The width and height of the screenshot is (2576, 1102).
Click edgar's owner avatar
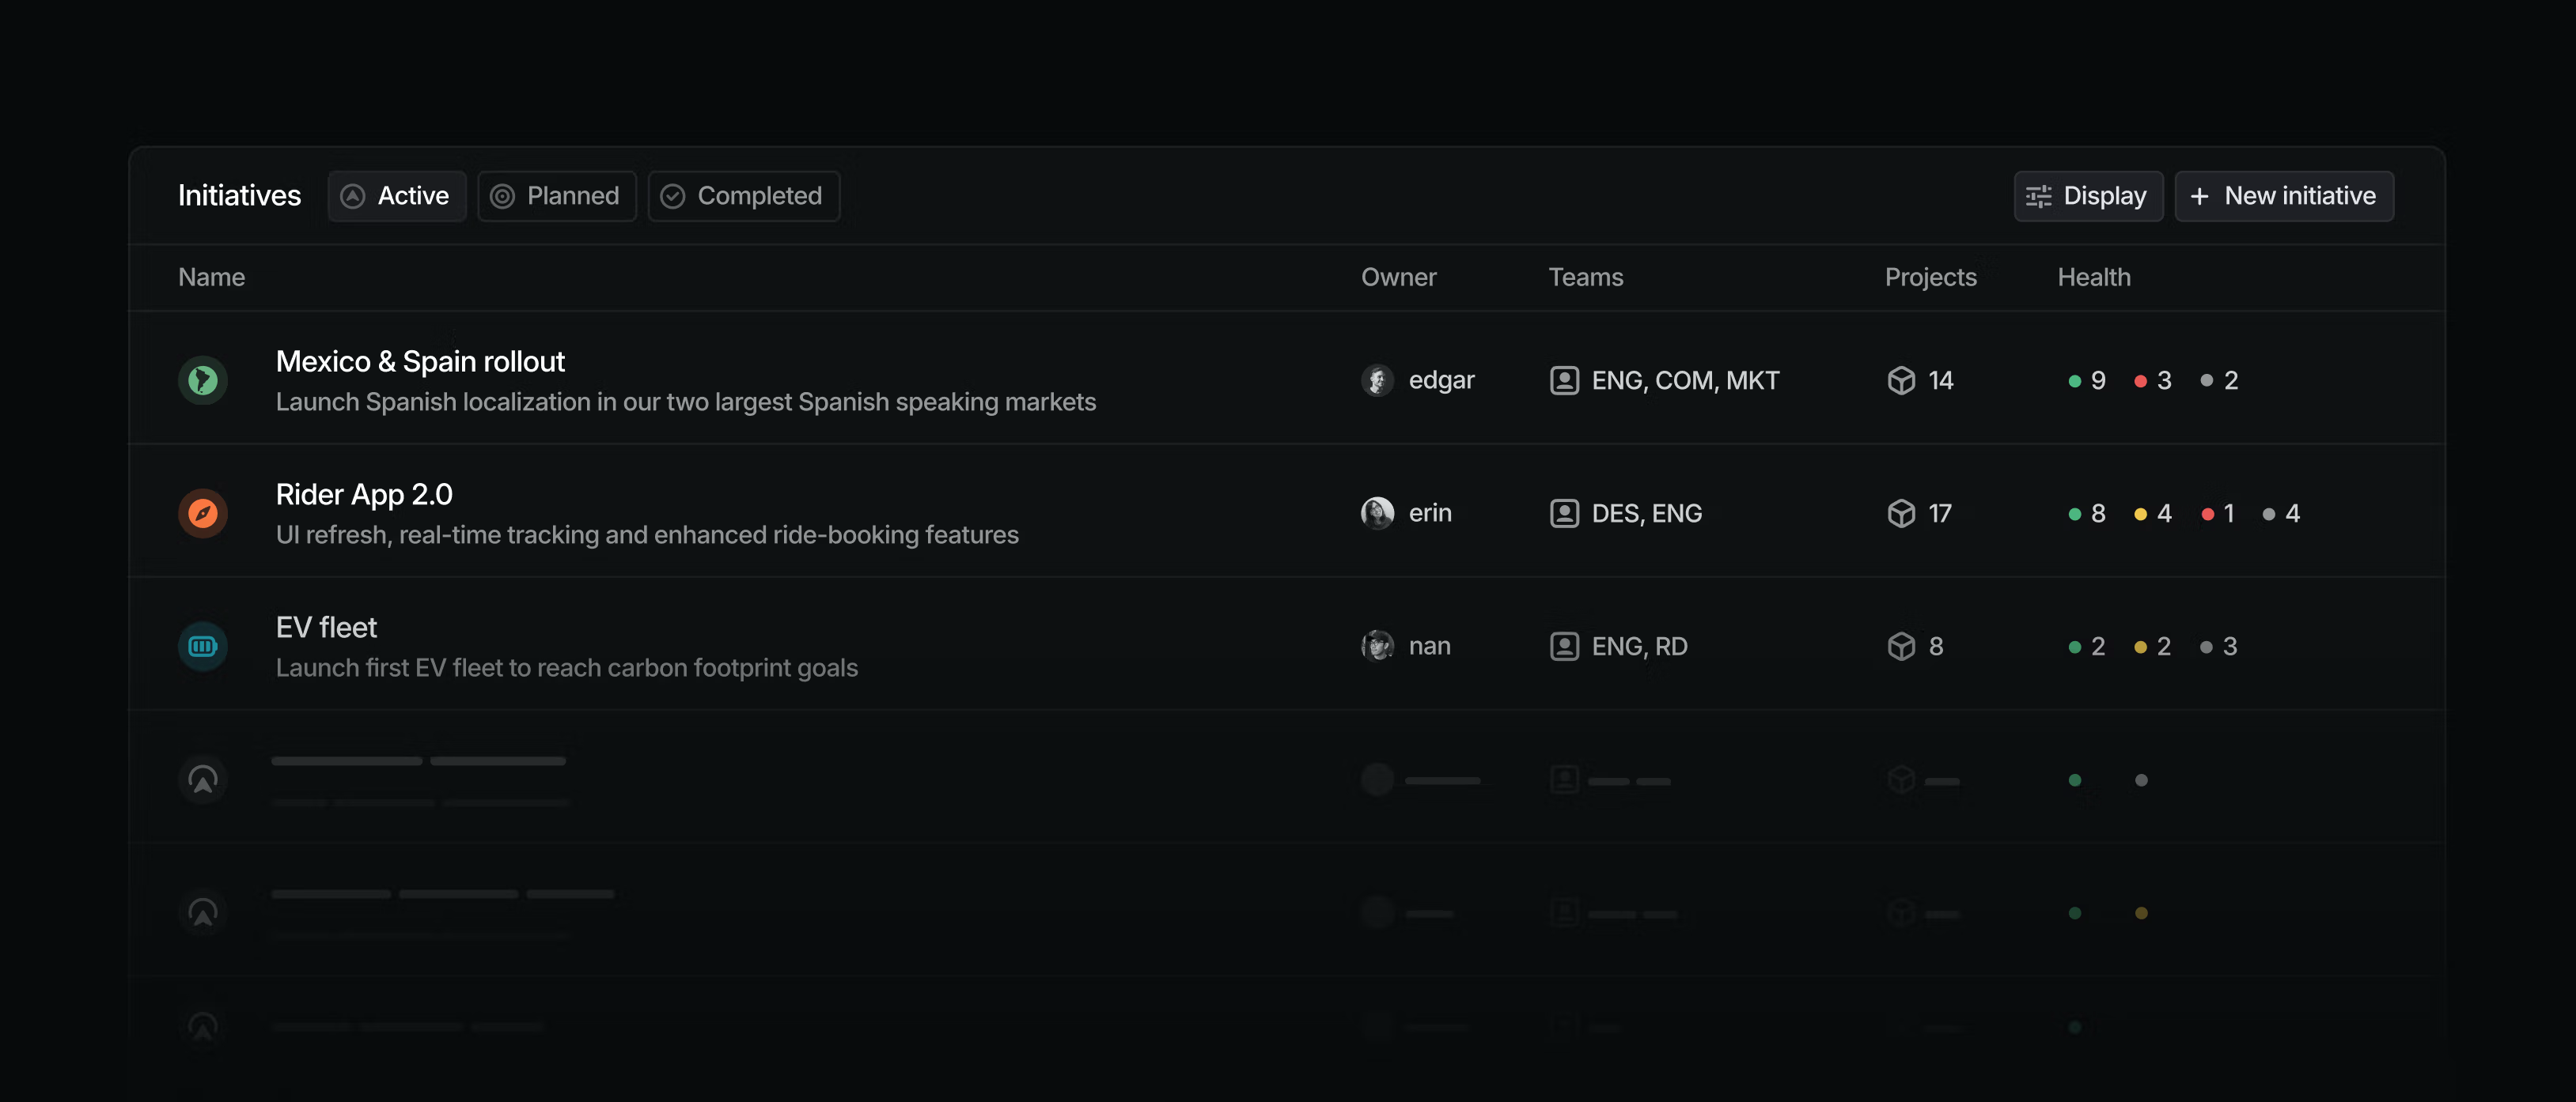(x=1377, y=381)
